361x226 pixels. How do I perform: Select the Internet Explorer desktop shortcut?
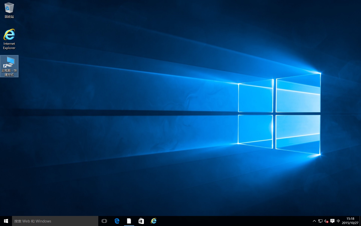tap(9, 39)
